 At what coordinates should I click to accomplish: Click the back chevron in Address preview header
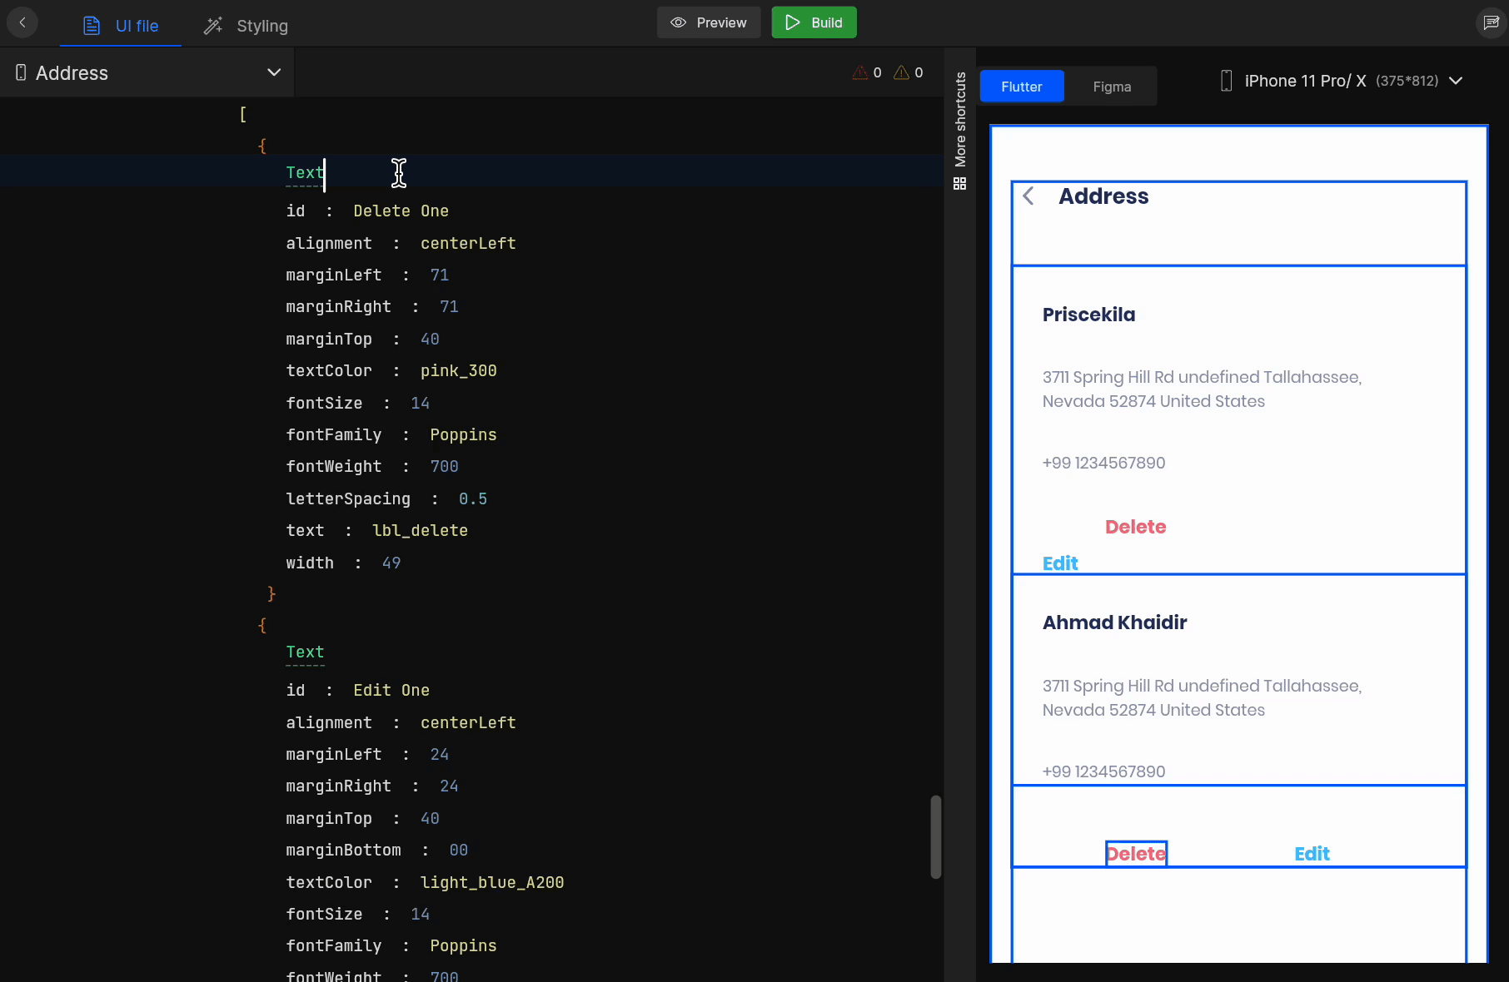click(1028, 196)
